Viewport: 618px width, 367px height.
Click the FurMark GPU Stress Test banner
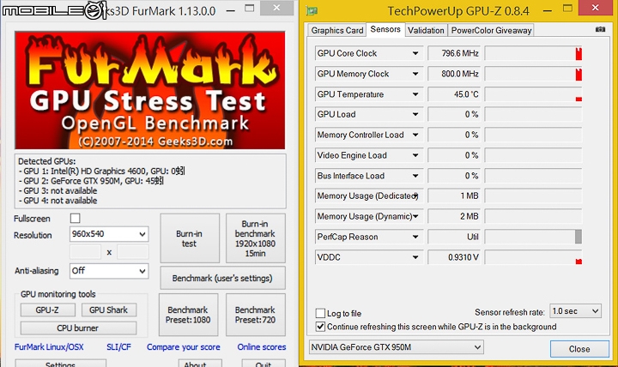tap(149, 90)
